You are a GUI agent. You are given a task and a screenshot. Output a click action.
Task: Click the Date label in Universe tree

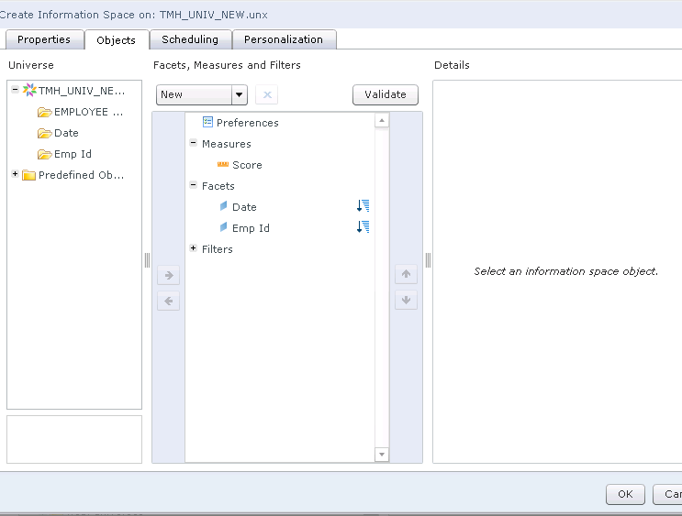[x=66, y=133]
